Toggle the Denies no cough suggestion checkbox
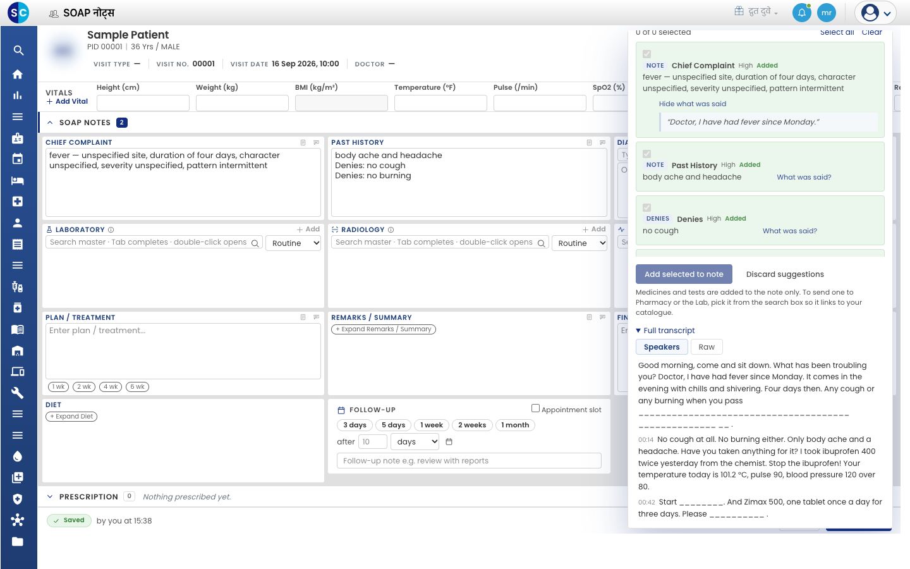The height and width of the screenshot is (569, 910). pyautogui.click(x=646, y=207)
